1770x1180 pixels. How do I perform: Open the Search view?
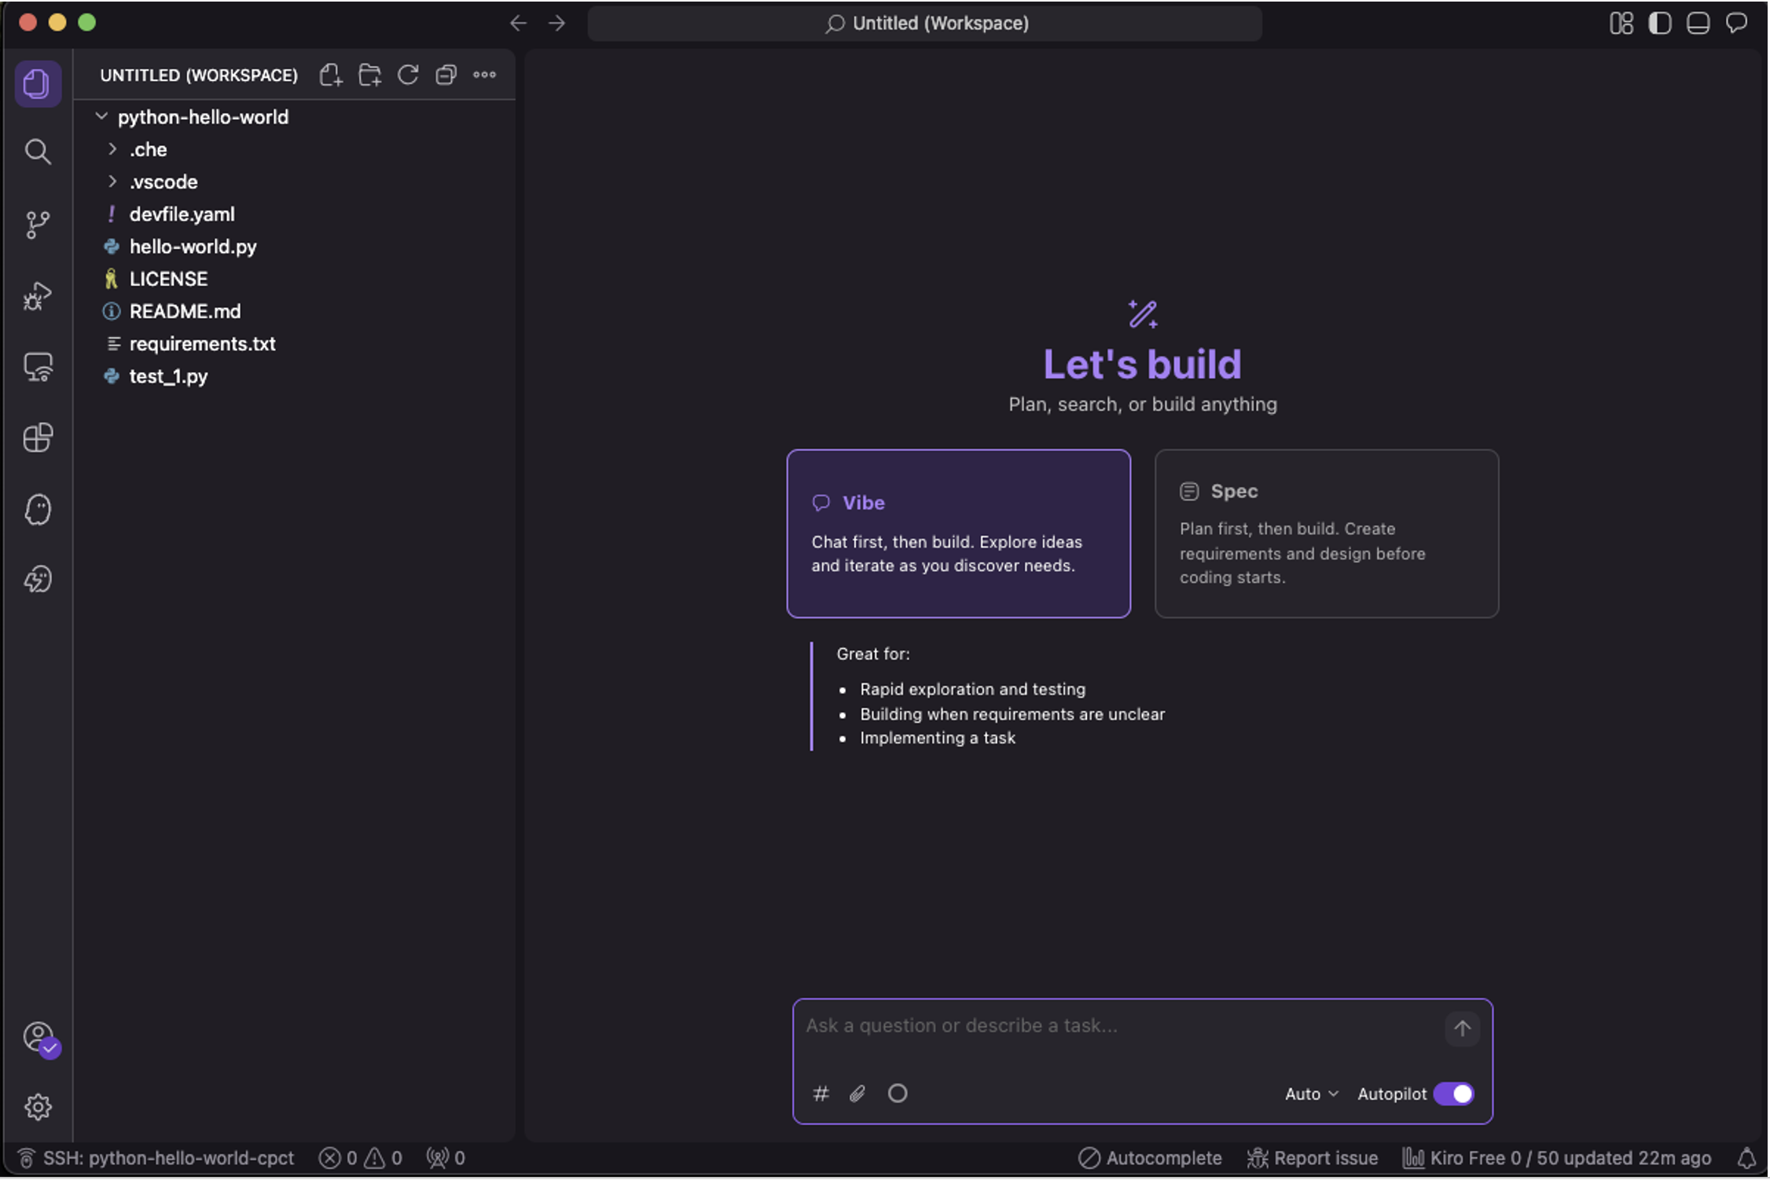point(37,152)
